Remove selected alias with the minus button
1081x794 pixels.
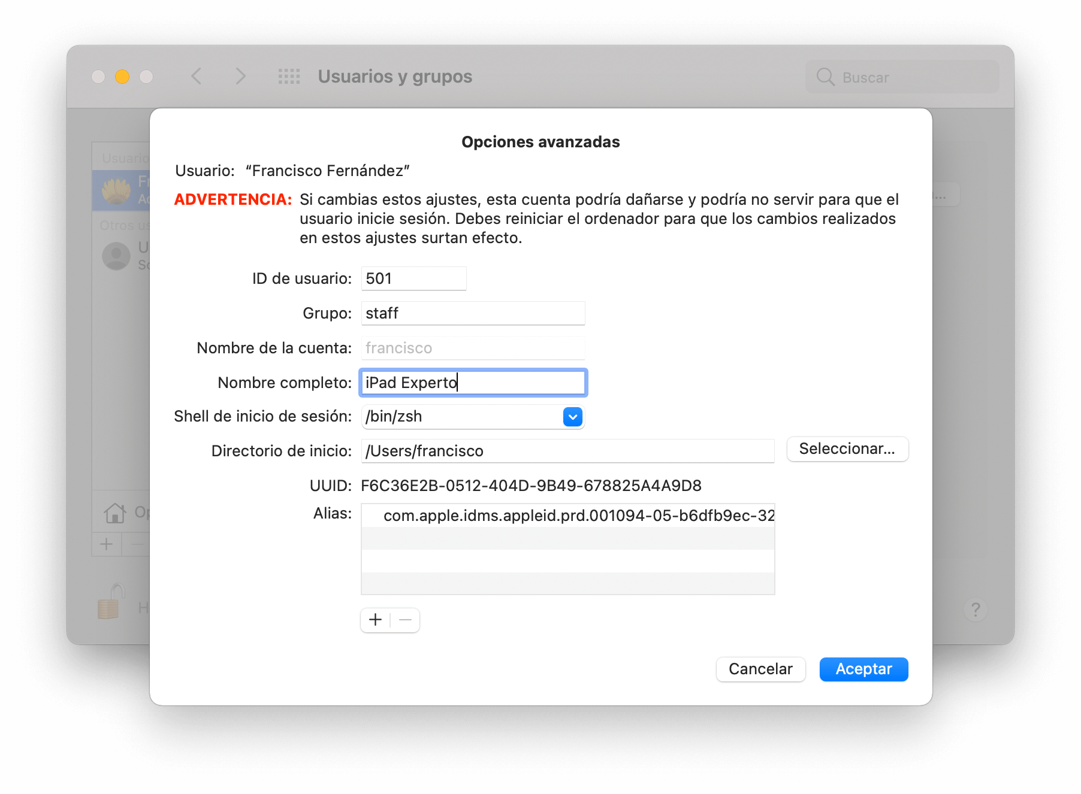pyautogui.click(x=405, y=620)
